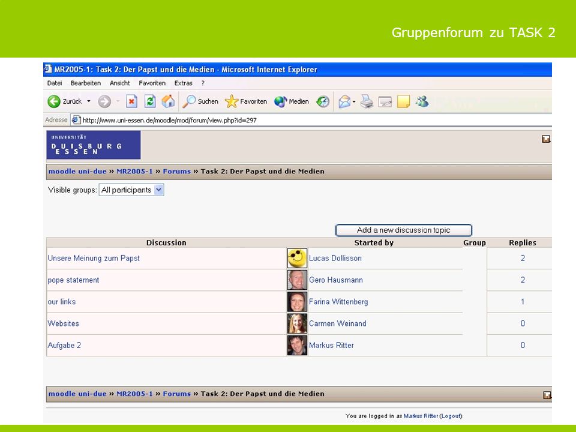Click the grey Forward arrow button
The height and width of the screenshot is (432, 576).
click(104, 101)
